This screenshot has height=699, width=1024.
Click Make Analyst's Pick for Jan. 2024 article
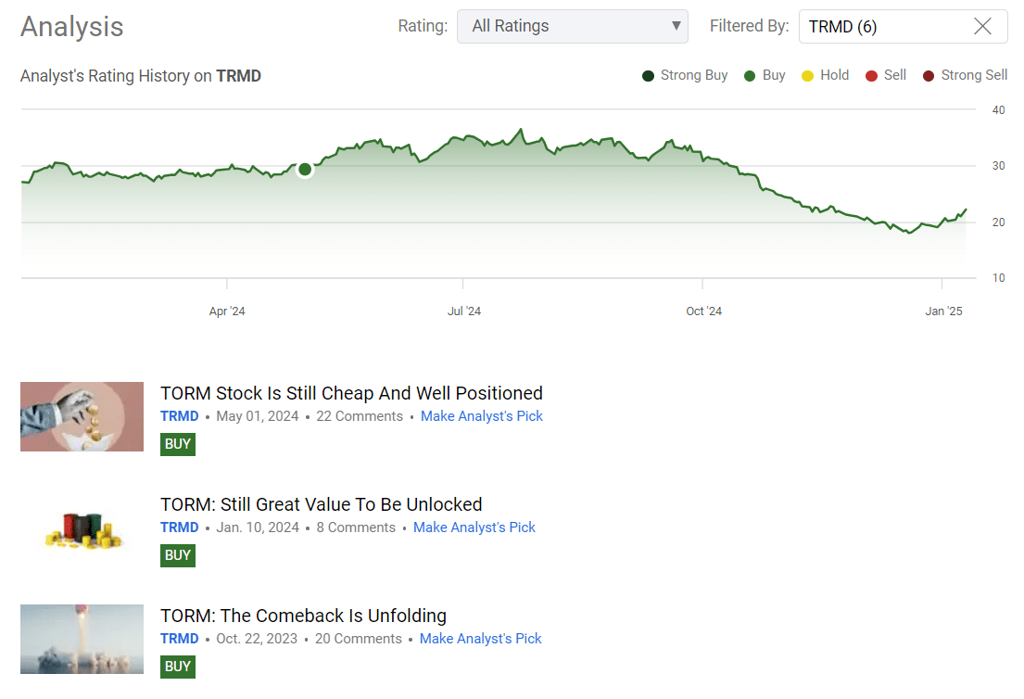coord(474,527)
